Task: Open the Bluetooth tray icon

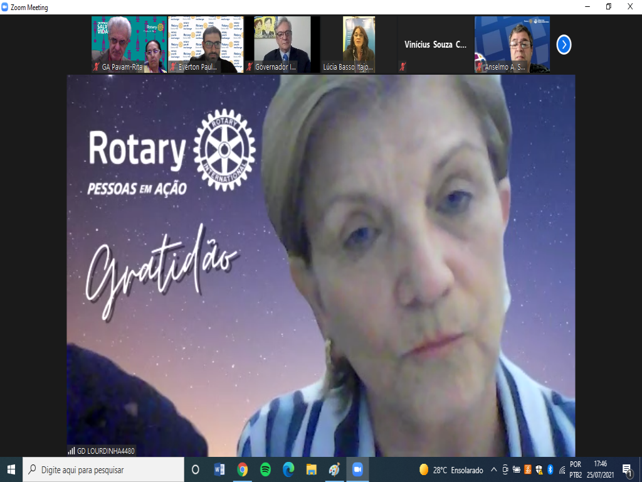Action: (x=550, y=469)
